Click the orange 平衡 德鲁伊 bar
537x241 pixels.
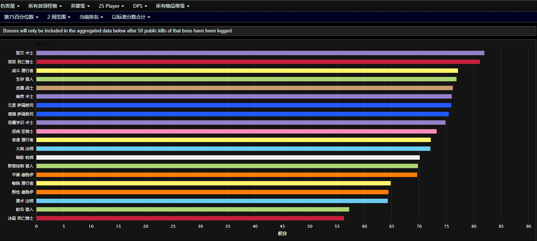pos(226,175)
